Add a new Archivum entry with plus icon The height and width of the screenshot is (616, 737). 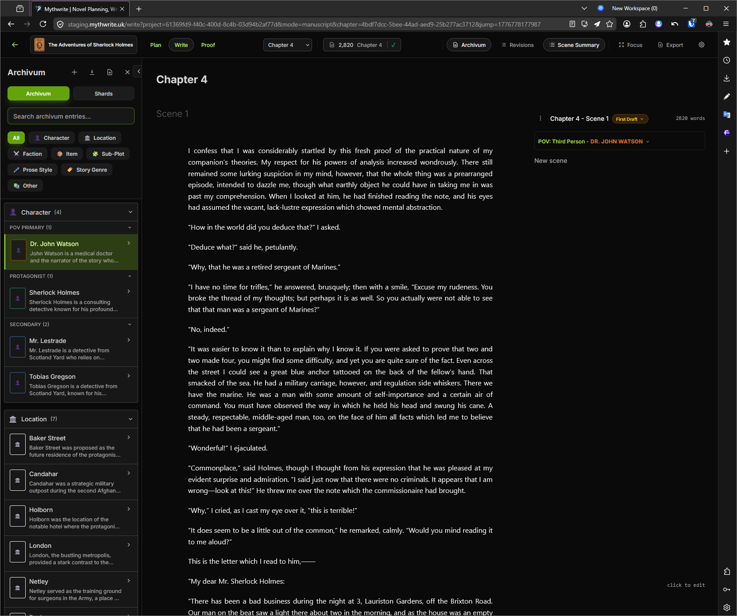[74, 72]
